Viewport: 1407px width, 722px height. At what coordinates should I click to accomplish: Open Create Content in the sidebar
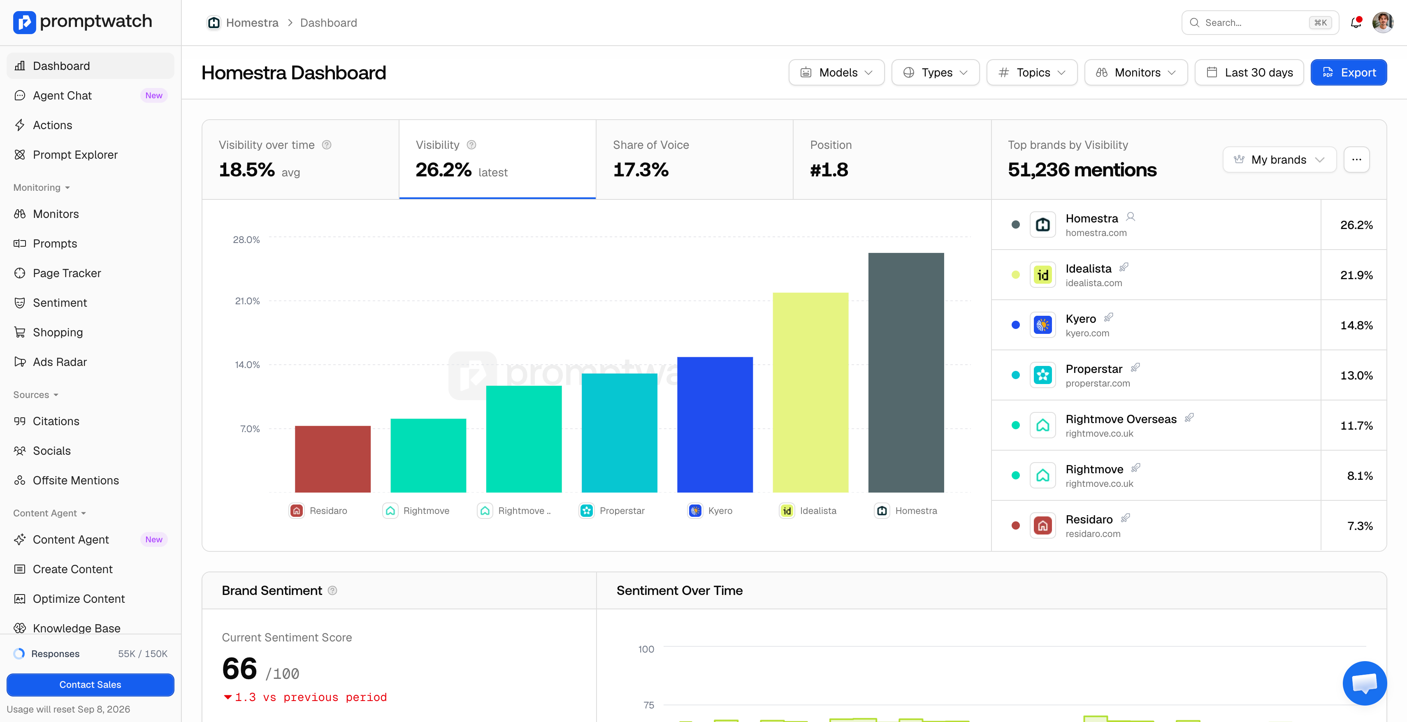coord(90,569)
